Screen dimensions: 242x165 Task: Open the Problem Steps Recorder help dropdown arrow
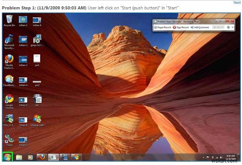pyautogui.click(x=232, y=28)
